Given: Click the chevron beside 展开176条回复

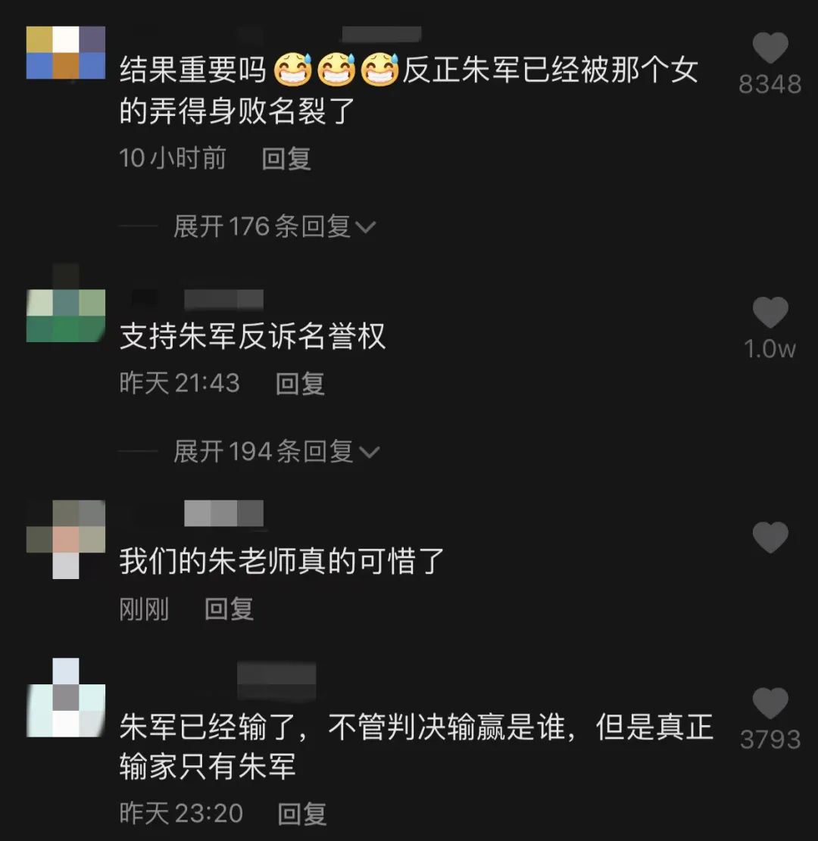Looking at the screenshot, I should 366,227.
